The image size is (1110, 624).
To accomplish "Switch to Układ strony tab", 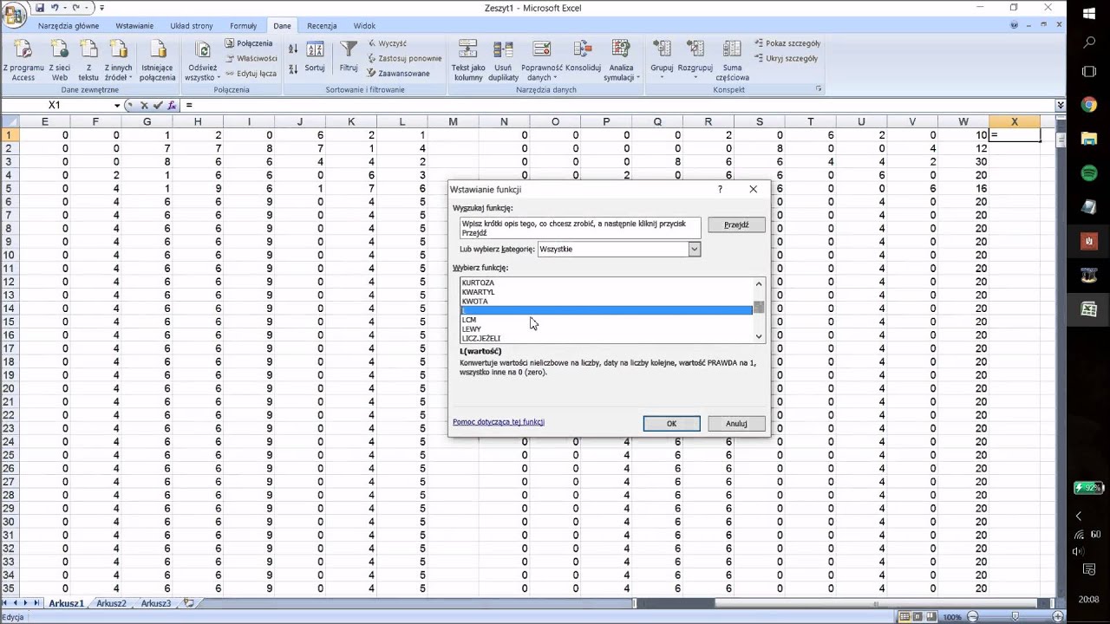I will 192,26.
